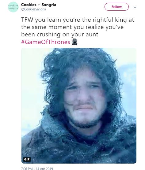
Task: Open the 7:06 PM tweet timestamp
Action: pyautogui.click(x=27, y=169)
